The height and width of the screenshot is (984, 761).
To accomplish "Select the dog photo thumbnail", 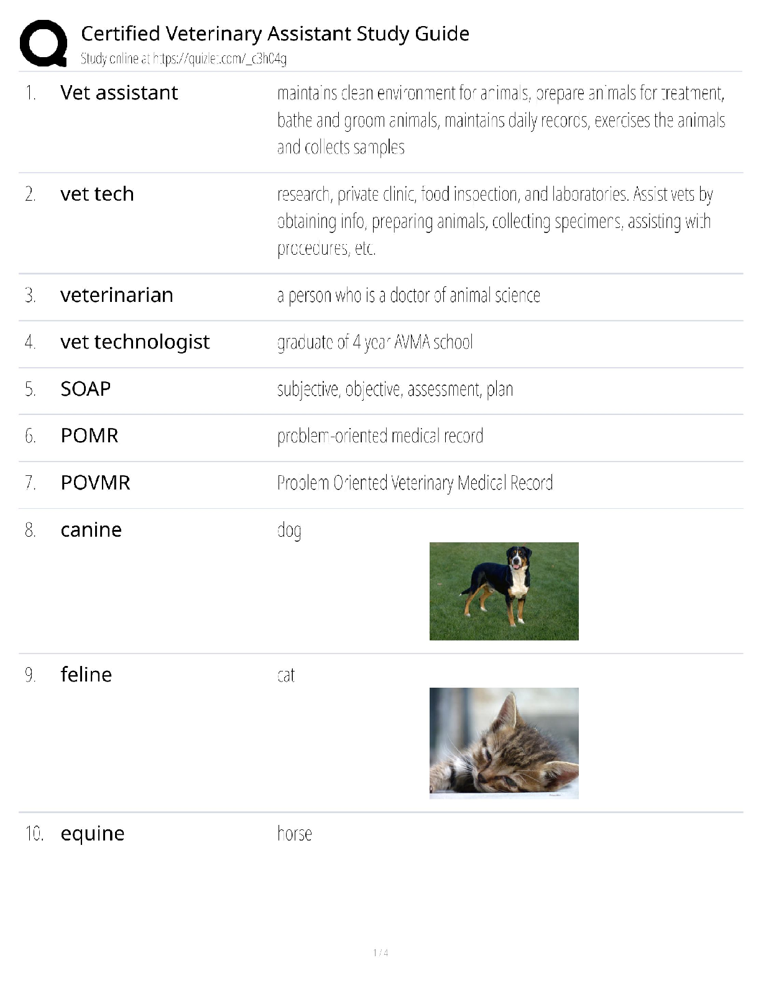I will point(504,591).
